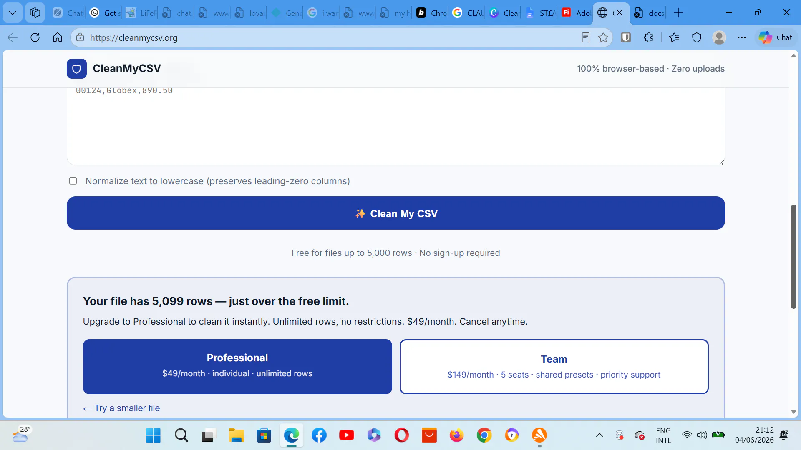Open Facebook from the taskbar
Image resolution: width=801 pixels, height=450 pixels.
319,435
